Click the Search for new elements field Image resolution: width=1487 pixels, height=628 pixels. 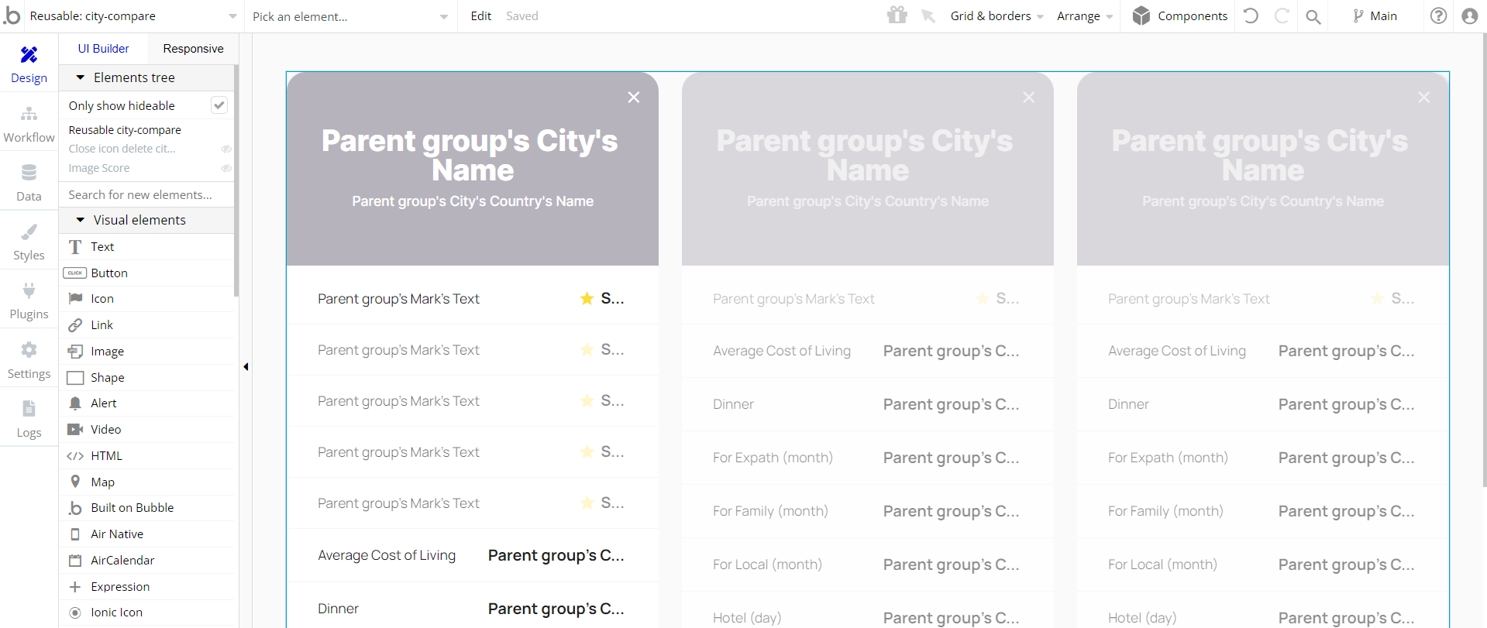click(x=146, y=194)
